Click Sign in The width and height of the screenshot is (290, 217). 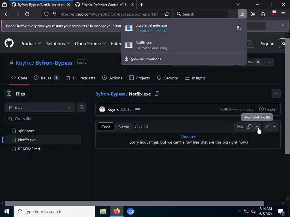coord(267,44)
